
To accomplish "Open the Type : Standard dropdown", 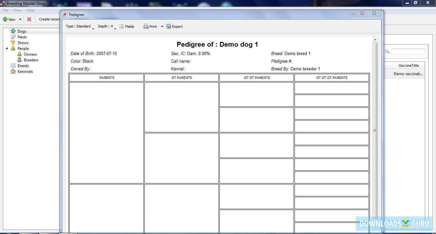I will [80, 27].
